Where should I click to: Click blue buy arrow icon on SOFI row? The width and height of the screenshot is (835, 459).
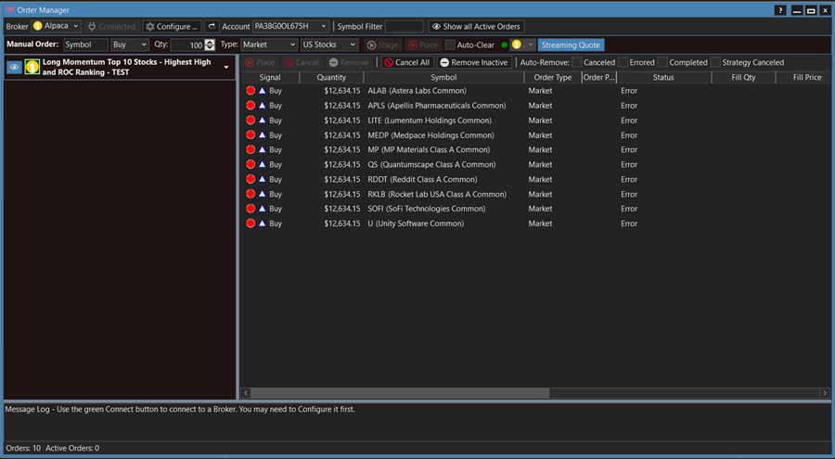[x=263, y=209]
